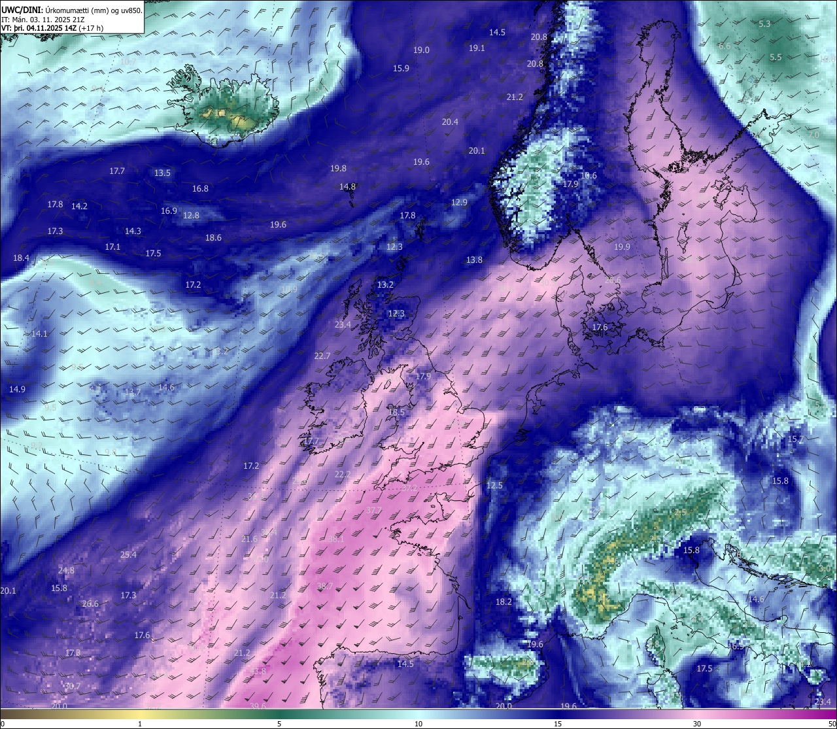This screenshot has width=837, height=729.
Task: Click the map value 19.9
Action: (622, 247)
